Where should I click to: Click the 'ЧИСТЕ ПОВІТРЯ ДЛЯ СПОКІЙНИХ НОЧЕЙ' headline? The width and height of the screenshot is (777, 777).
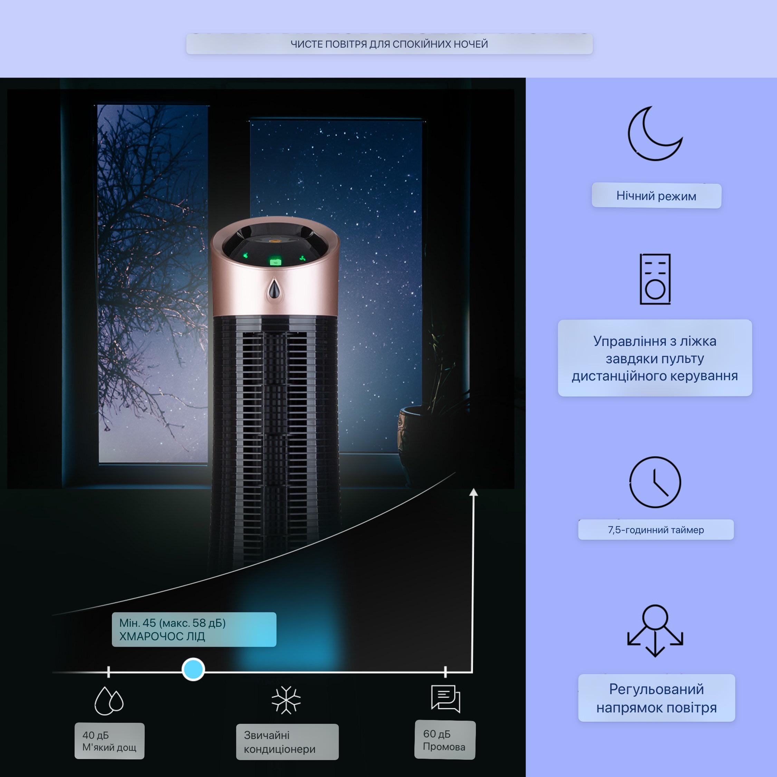coord(389,44)
